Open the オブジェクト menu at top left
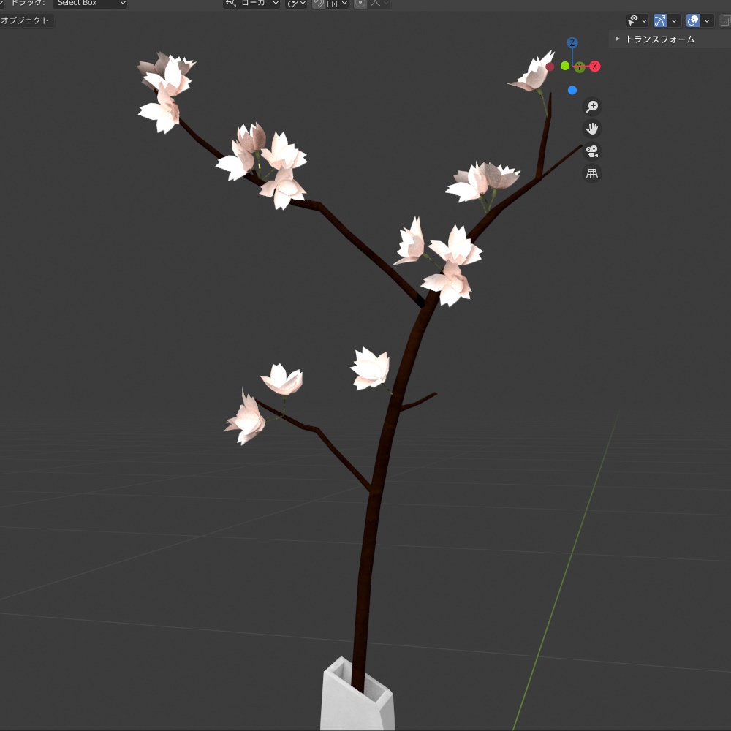 point(24,20)
